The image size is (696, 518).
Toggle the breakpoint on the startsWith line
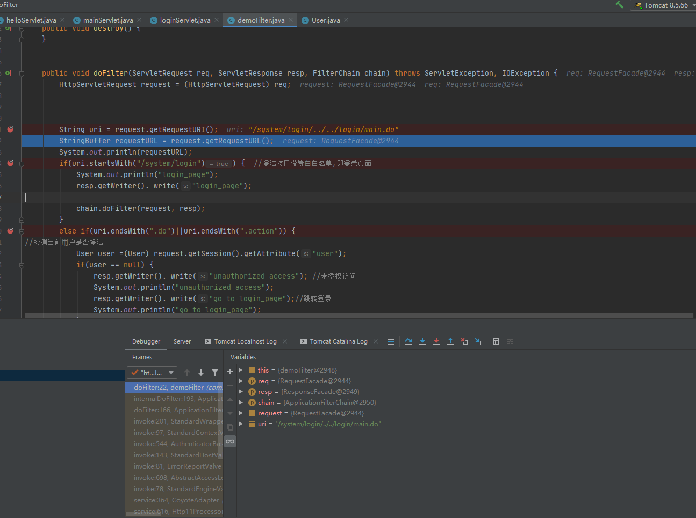[10, 163]
